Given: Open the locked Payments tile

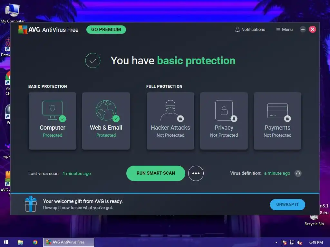Looking at the screenshot, I should click(277, 121).
